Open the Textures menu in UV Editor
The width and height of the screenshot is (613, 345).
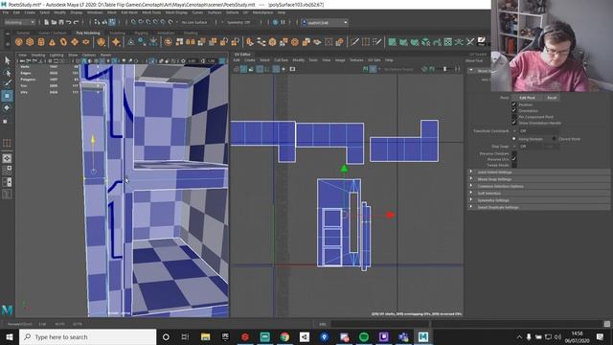(356, 60)
